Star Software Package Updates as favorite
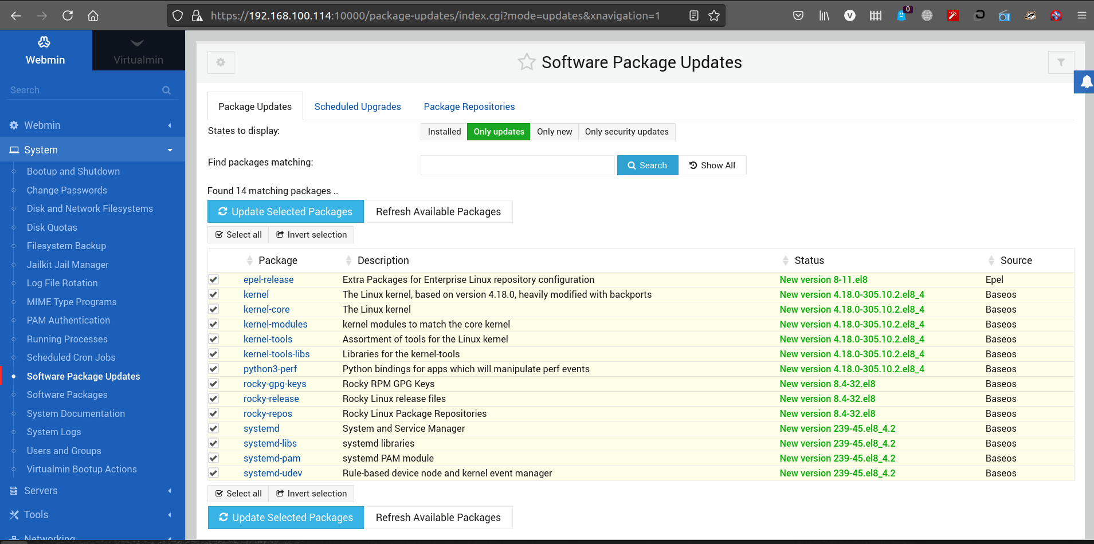The width and height of the screenshot is (1094, 544). pyautogui.click(x=526, y=62)
